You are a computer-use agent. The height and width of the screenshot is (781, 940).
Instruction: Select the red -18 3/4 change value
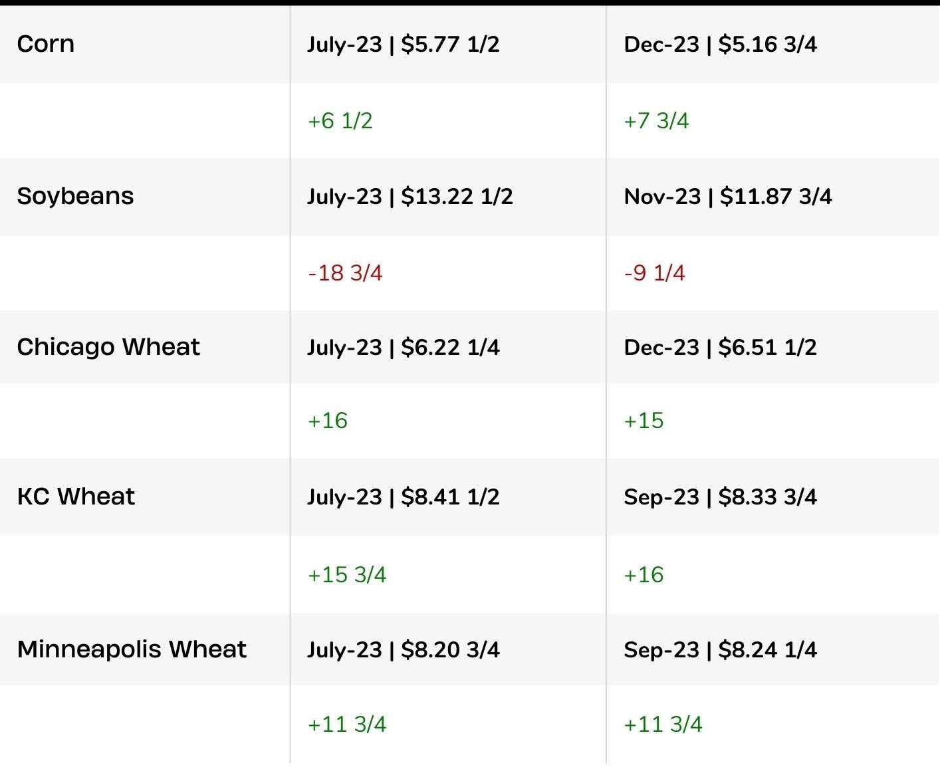point(345,273)
